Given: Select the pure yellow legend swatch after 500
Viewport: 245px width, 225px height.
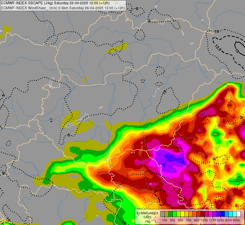Looking at the screenshot, I should coord(182,214).
